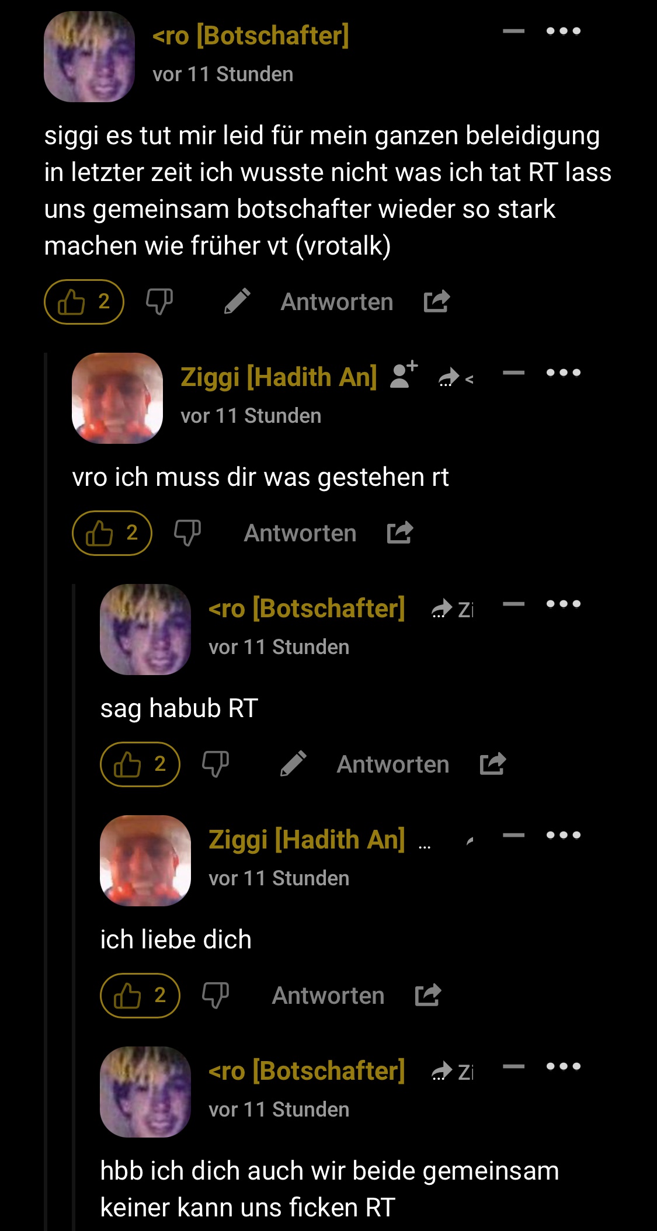Open three-dots menu on last <ro comment

[x=564, y=1066]
